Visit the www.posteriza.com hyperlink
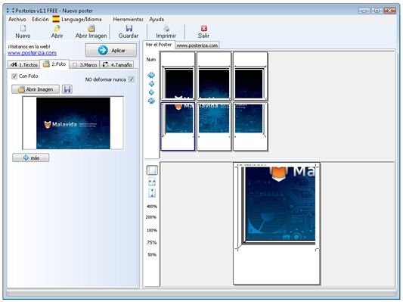 [x=32, y=53]
